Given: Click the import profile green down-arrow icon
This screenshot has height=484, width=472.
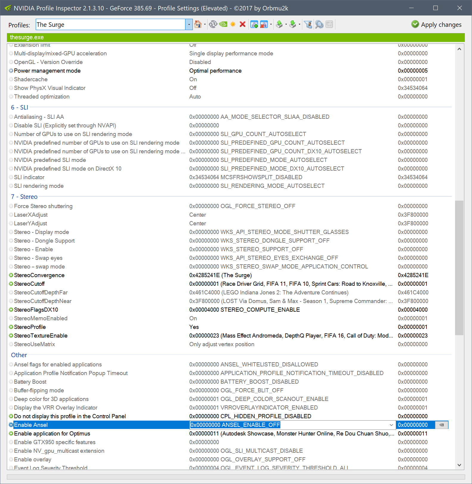Looking at the screenshot, I should pos(293,24).
